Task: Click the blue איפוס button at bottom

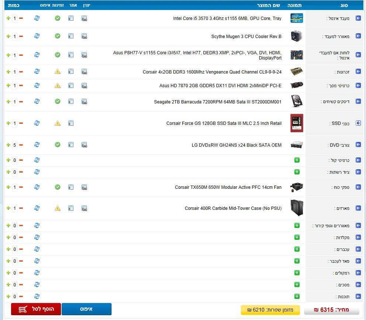Action: [86, 309]
